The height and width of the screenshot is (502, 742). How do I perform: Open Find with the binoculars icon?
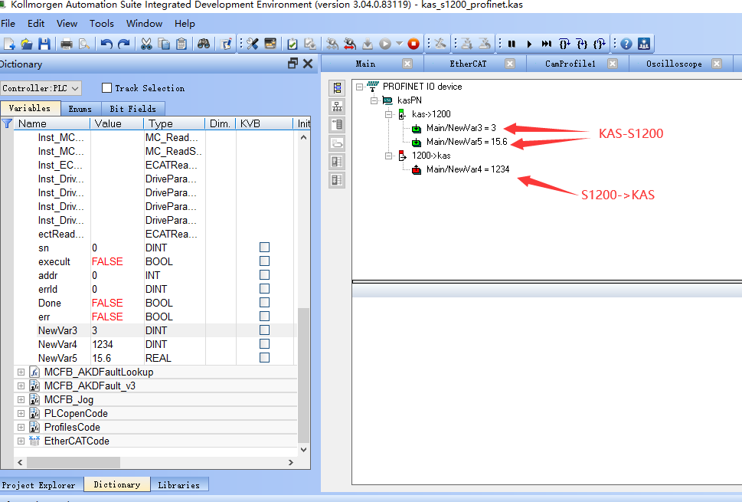(x=203, y=44)
